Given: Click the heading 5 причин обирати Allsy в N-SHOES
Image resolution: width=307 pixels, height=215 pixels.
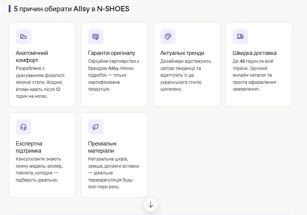Looking at the screenshot, I should point(71,9).
